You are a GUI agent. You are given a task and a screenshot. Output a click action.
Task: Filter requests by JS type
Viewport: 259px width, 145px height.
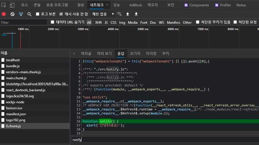pyautogui.click(x=106, y=23)
